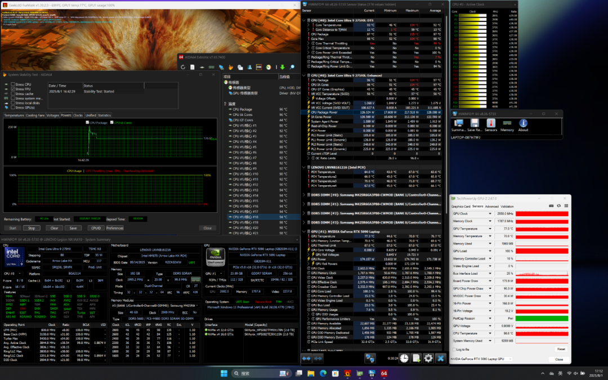This screenshot has width=608, height=380.
Task: Click the logging sheet icon in HWiNFO sensors
Action: pyautogui.click(x=416, y=359)
